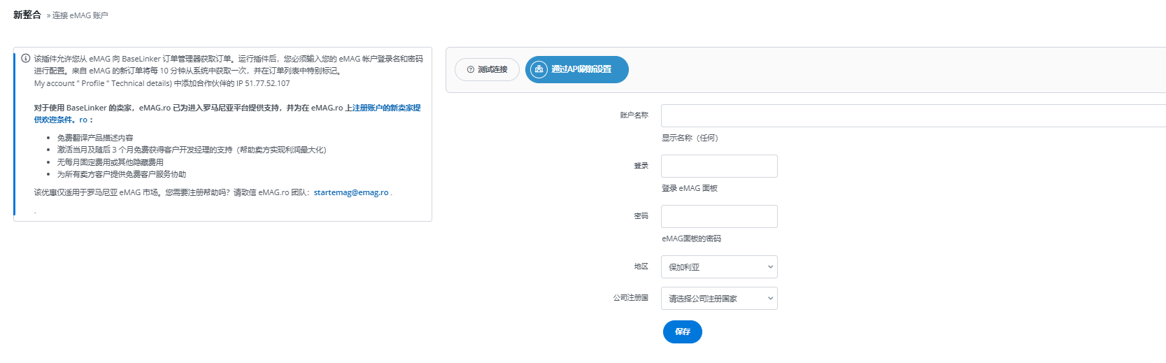The image size is (1166, 363).
Task: Click the 地区 field label
Action: (x=641, y=266)
